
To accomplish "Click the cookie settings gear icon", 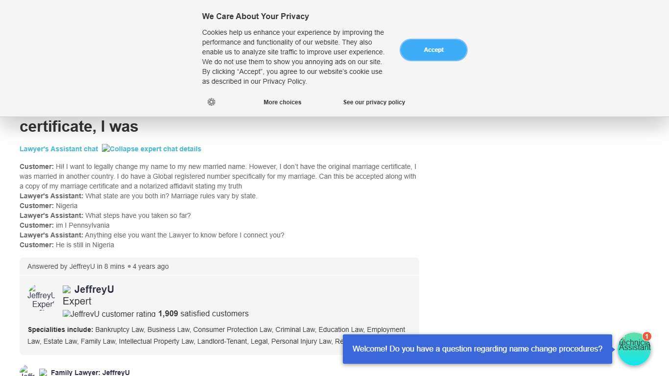I will [x=212, y=102].
